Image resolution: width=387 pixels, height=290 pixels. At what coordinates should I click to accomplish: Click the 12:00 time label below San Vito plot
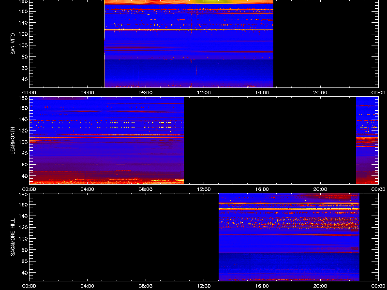click(204, 93)
